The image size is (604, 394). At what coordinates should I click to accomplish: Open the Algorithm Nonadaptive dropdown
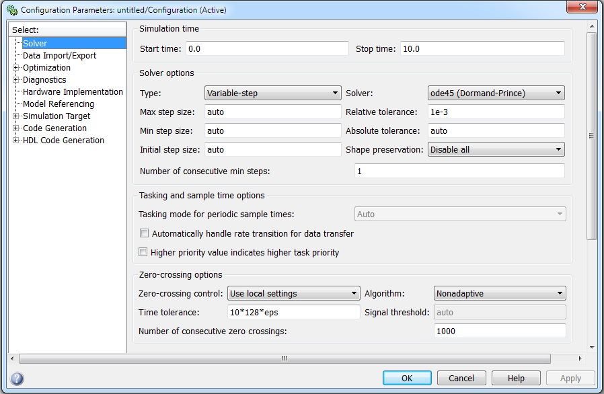pyautogui.click(x=500, y=293)
